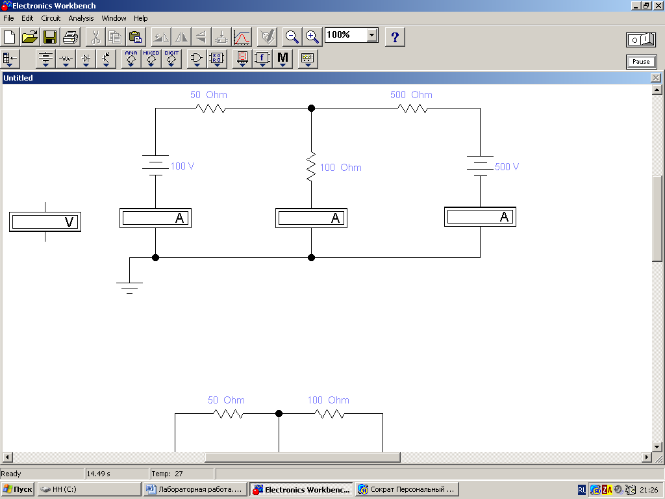The width and height of the screenshot is (665, 499).
Task: Display the analysis graphs
Action: (x=242, y=37)
